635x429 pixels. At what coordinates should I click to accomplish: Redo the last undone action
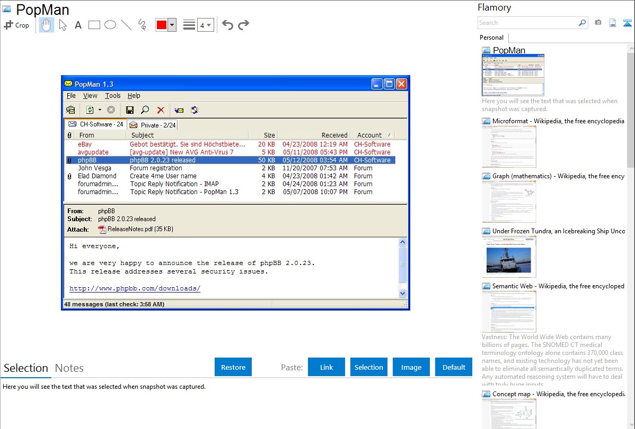[243, 25]
